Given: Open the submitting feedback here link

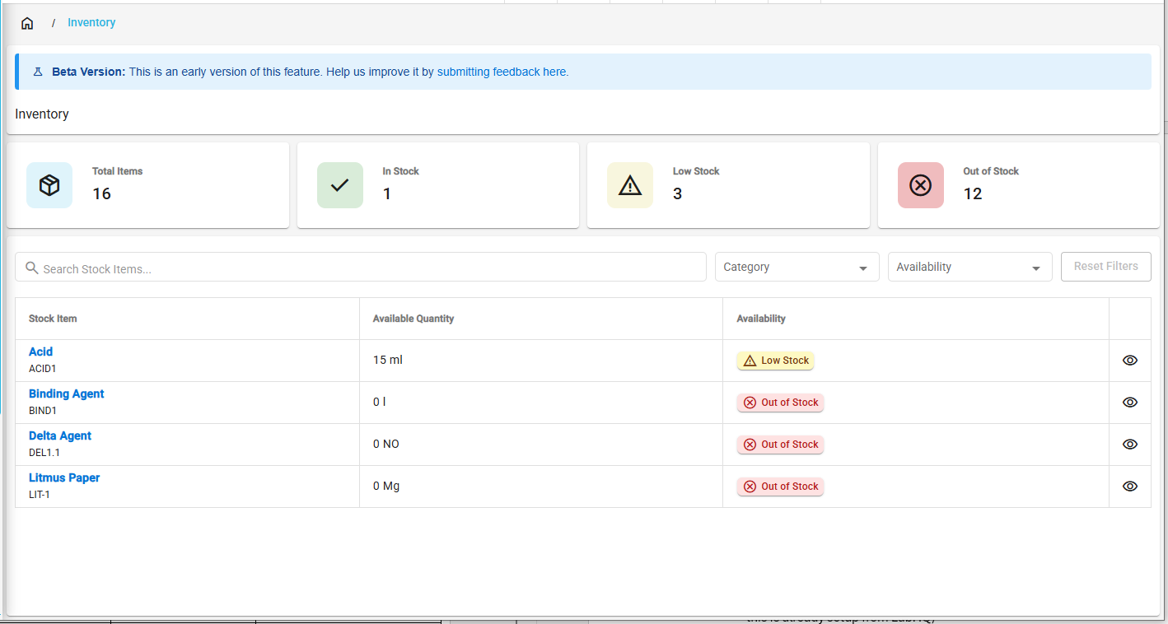Looking at the screenshot, I should [x=502, y=72].
